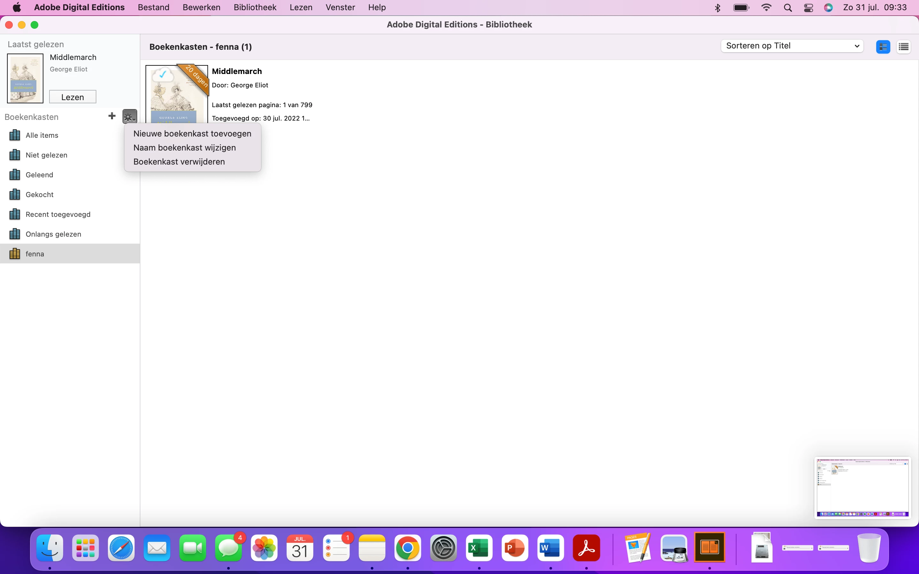Open the 'Onlangs gelezen' bookshelf

[x=53, y=234]
